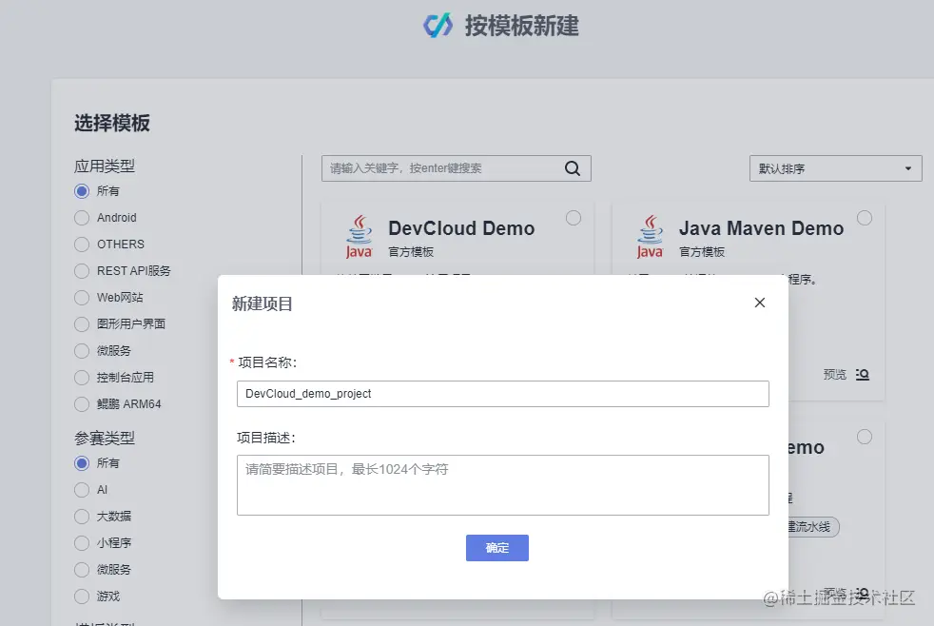Select 微服务 under 应用类型
934x626 pixels.
click(x=82, y=351)
